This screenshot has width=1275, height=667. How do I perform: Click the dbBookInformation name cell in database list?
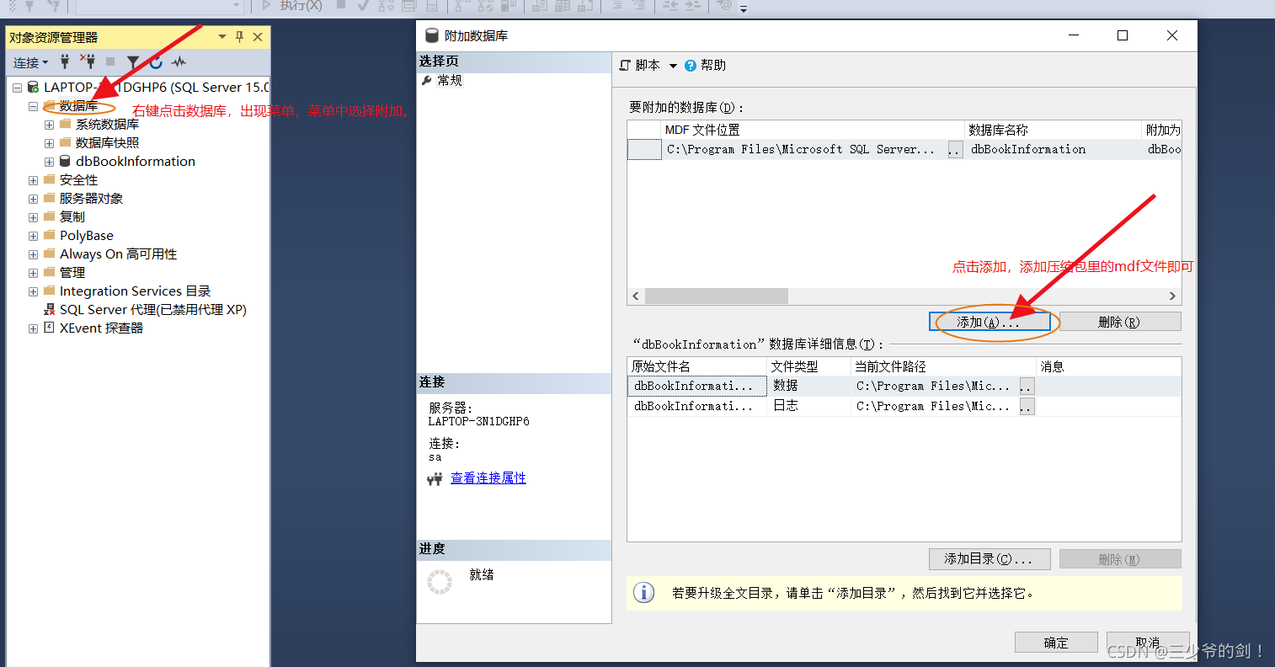[x=1053, y=149]
